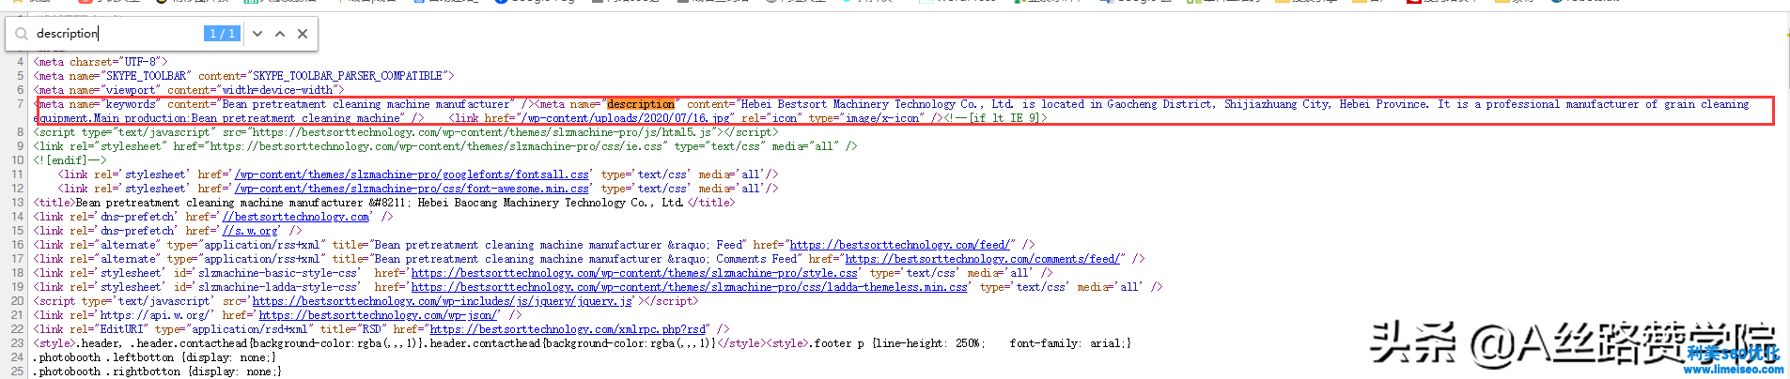Open the wp-json link
The image size is (1790, 379).
[x=379, y=315]
